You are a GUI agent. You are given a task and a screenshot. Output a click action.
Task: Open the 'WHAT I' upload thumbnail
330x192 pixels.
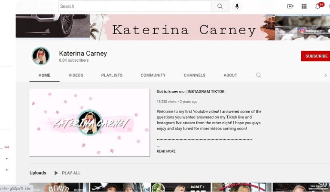pos(181,187)
